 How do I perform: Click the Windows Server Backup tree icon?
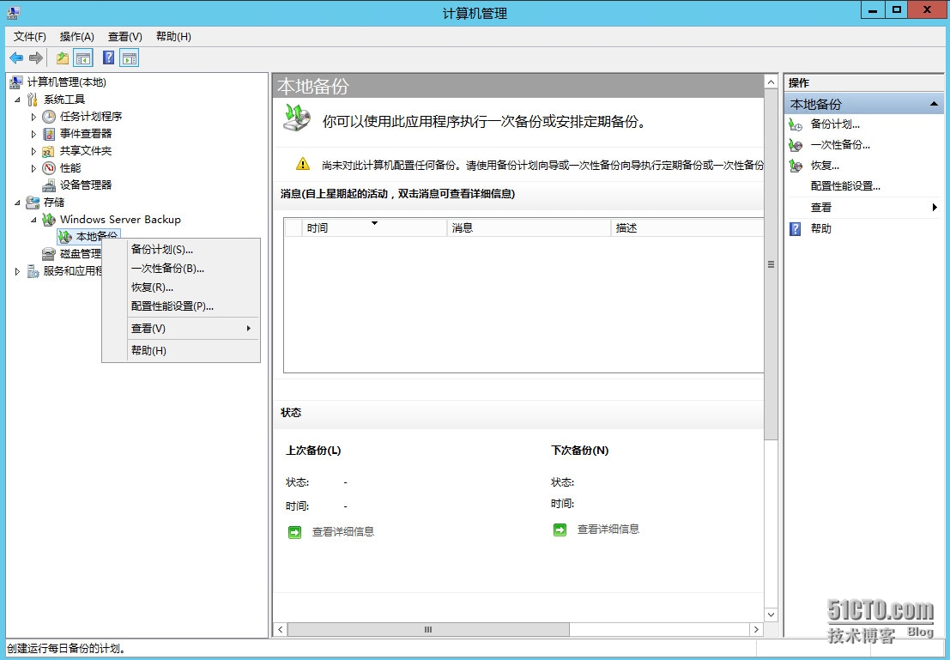49,220
